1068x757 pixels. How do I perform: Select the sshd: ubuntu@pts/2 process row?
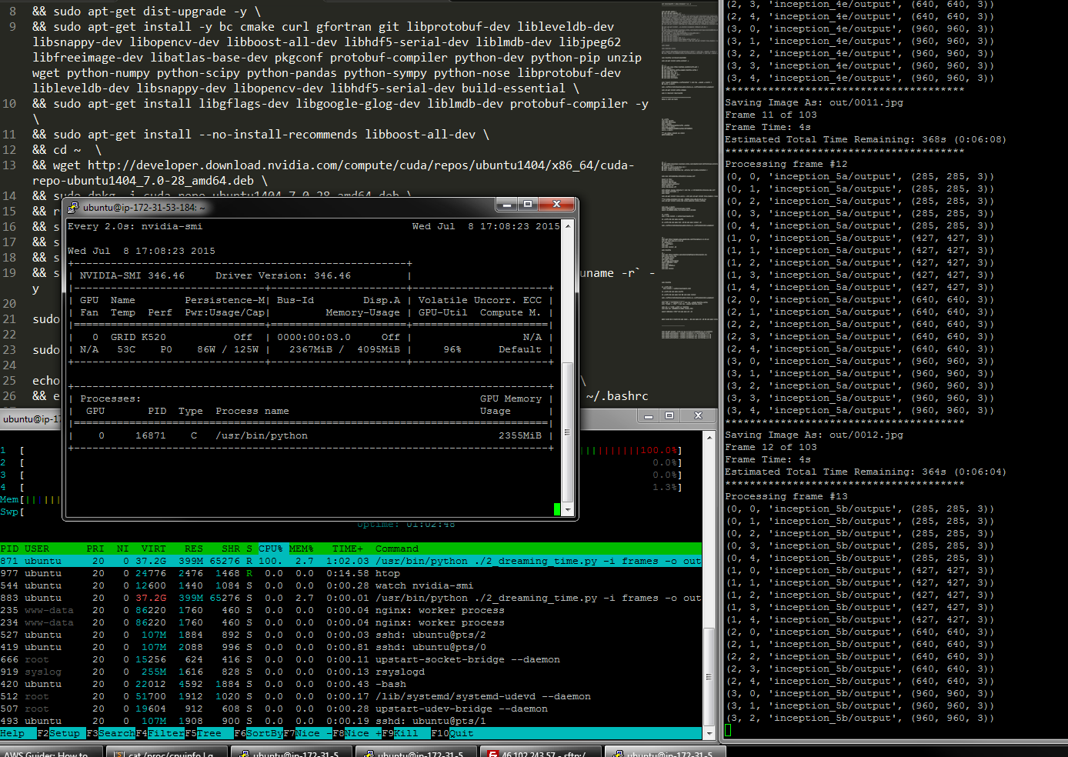point(351,635)
